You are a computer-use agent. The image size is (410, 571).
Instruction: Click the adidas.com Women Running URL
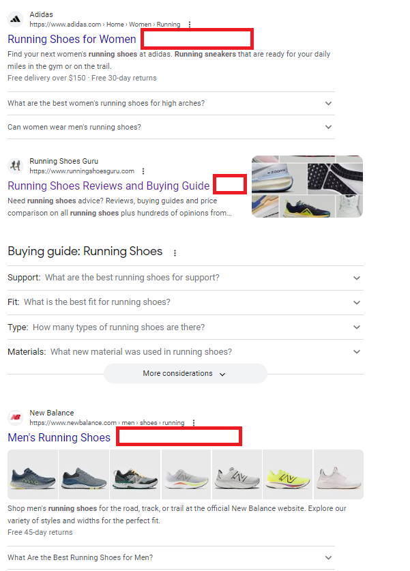point(105,25)
